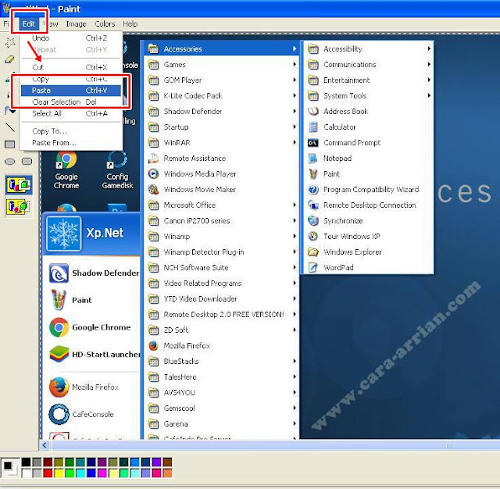This screenshot has height=489, width=500.
Task: Click HD-StartLauncher icon in start menu
Action: (x=59, y=354)
